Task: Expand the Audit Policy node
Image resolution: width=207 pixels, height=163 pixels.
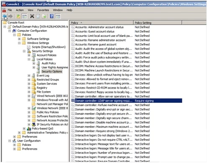Action: [x=34, y=64]
